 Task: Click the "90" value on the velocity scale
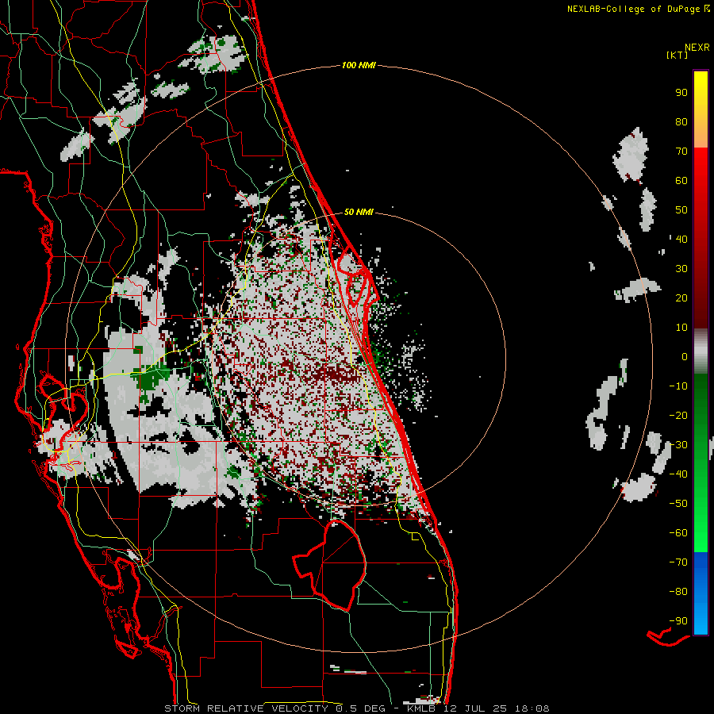(x=681, y=93)
